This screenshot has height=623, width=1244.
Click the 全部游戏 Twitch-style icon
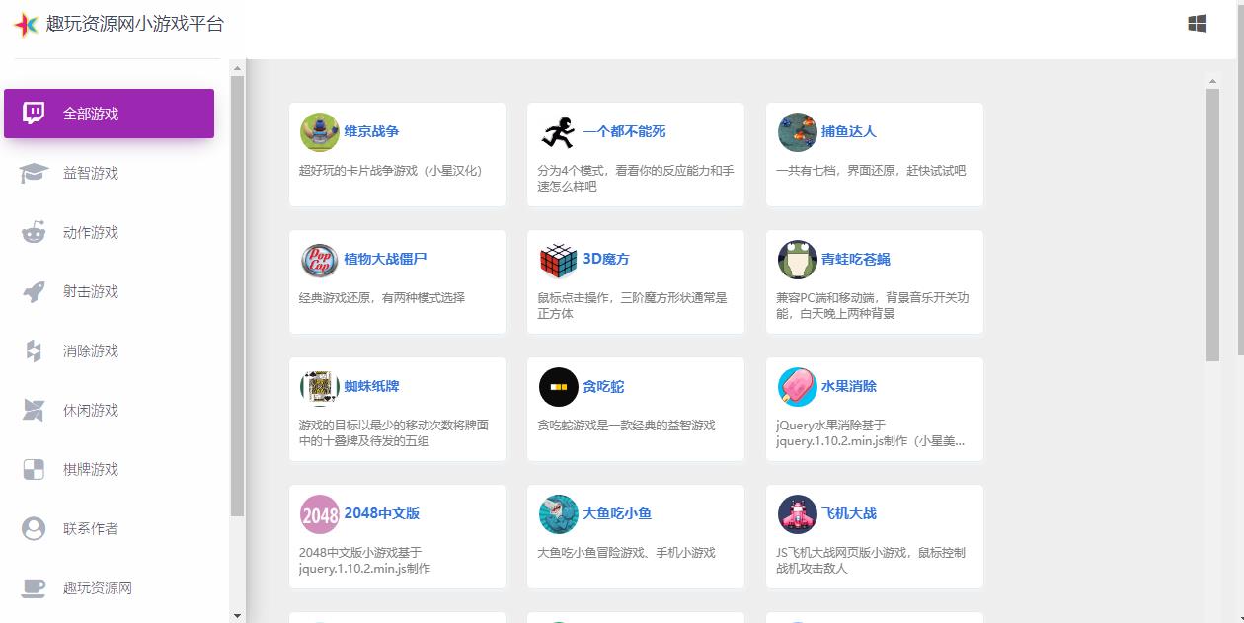tap(34, 114)
